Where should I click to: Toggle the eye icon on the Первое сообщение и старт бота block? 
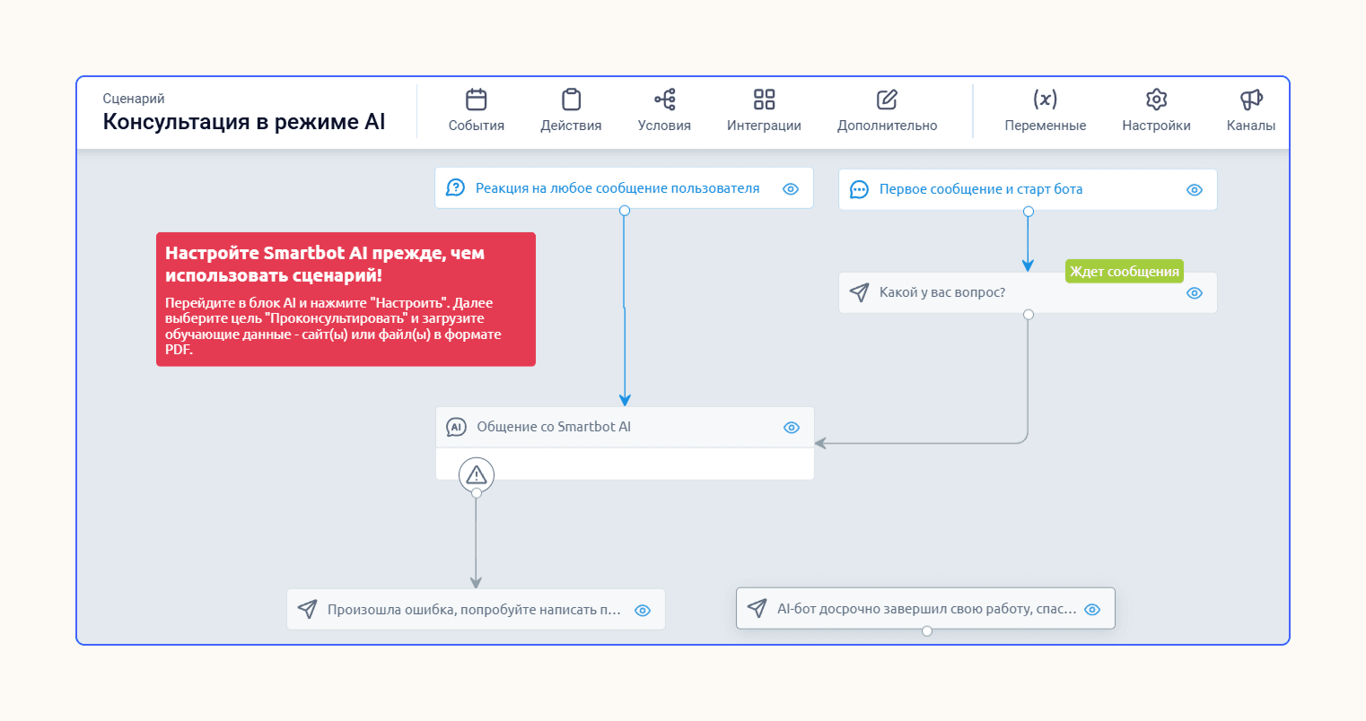pyautogui.click(x=1195, y=190)
